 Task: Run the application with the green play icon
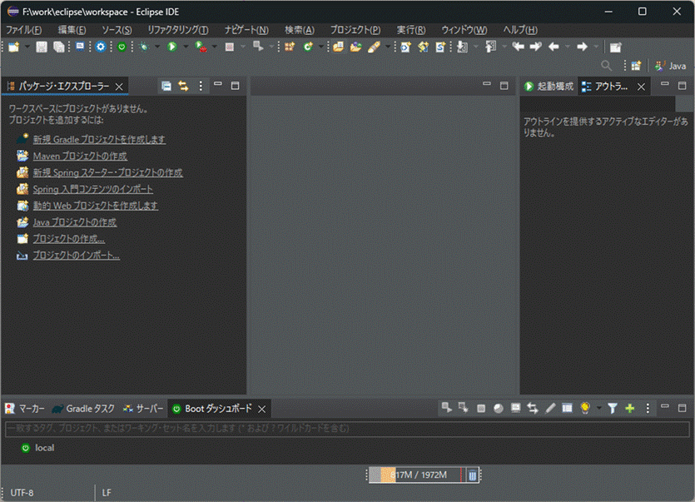click(172, 47)
